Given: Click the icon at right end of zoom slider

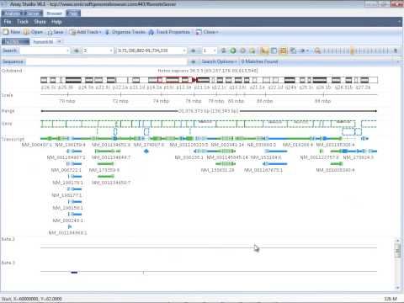Looking at the screenshot, I should tap(396, 50).
